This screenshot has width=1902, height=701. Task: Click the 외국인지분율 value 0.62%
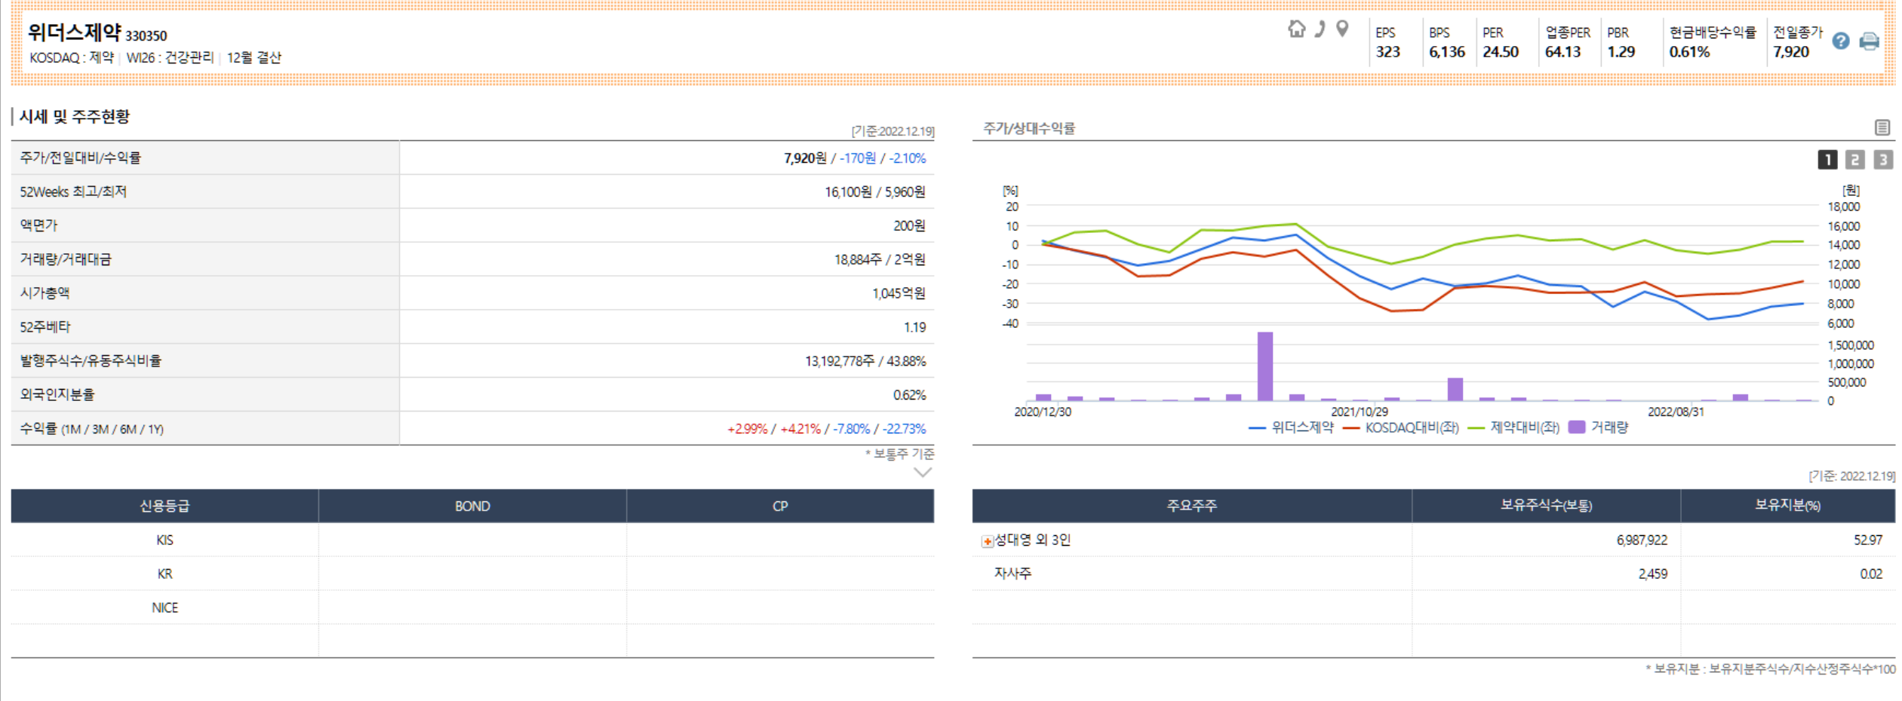909,395
